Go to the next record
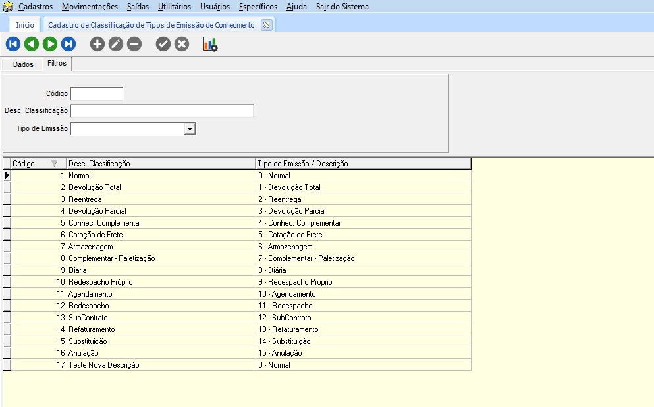 point(50,44)
